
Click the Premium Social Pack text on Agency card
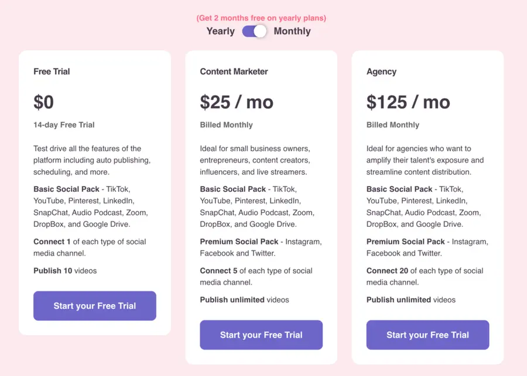coord(405,242)
